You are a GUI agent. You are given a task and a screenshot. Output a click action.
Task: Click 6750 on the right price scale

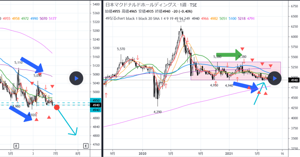[x=294, y=6]
